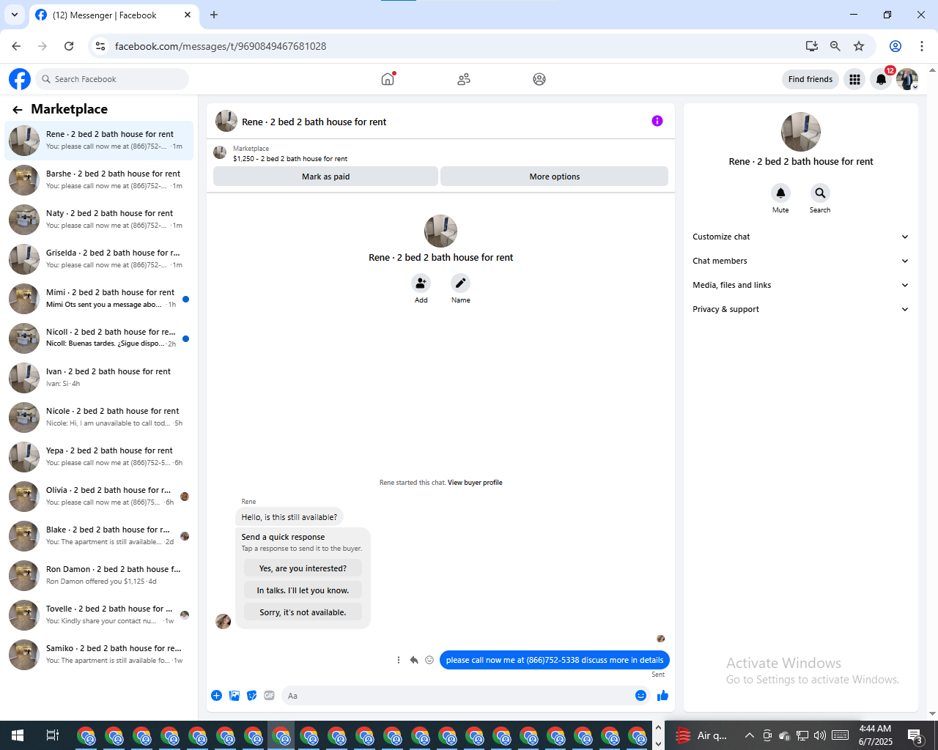
Task: Open the Ron Damon conversation
Action: pos(99,575)
